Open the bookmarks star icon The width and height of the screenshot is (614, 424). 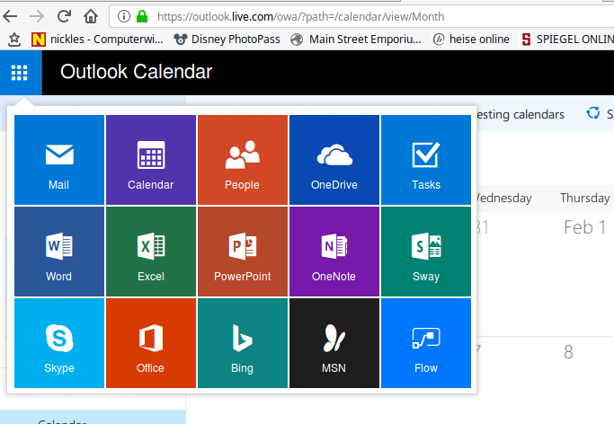(x=14, y=40)
